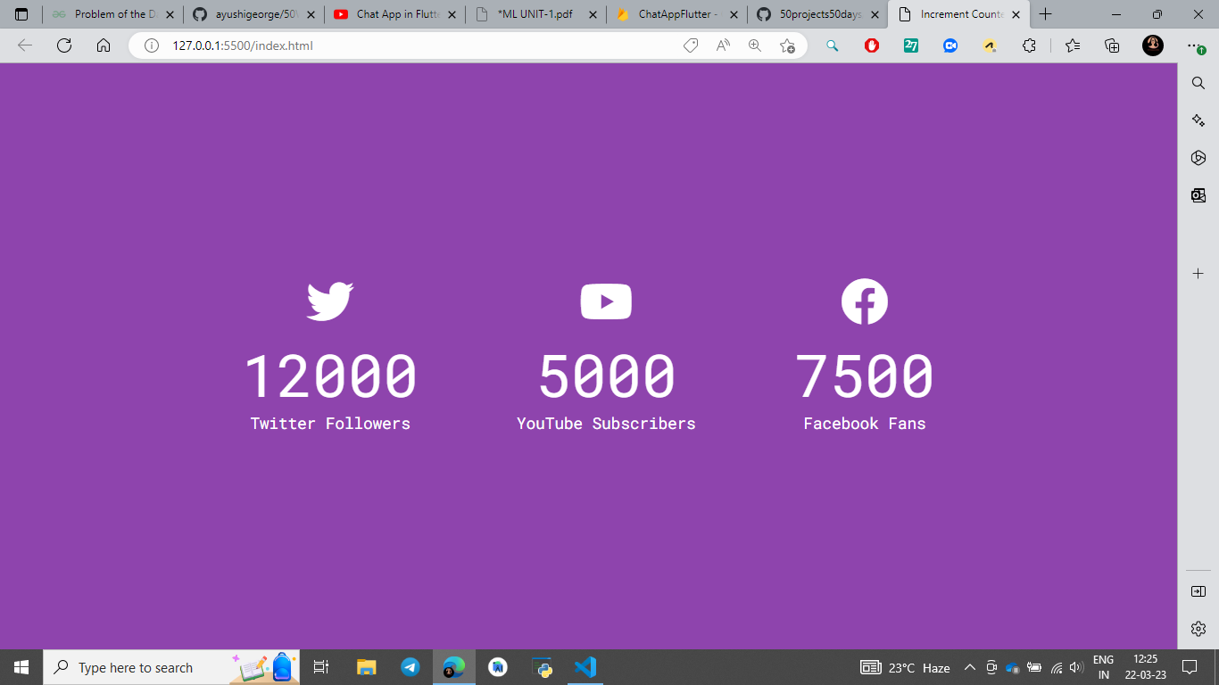Show hidden tray icons chevron
Image resolution: width=1219 pixels, height=685 pixels.
pyautogui.click(x=970, y=667)
